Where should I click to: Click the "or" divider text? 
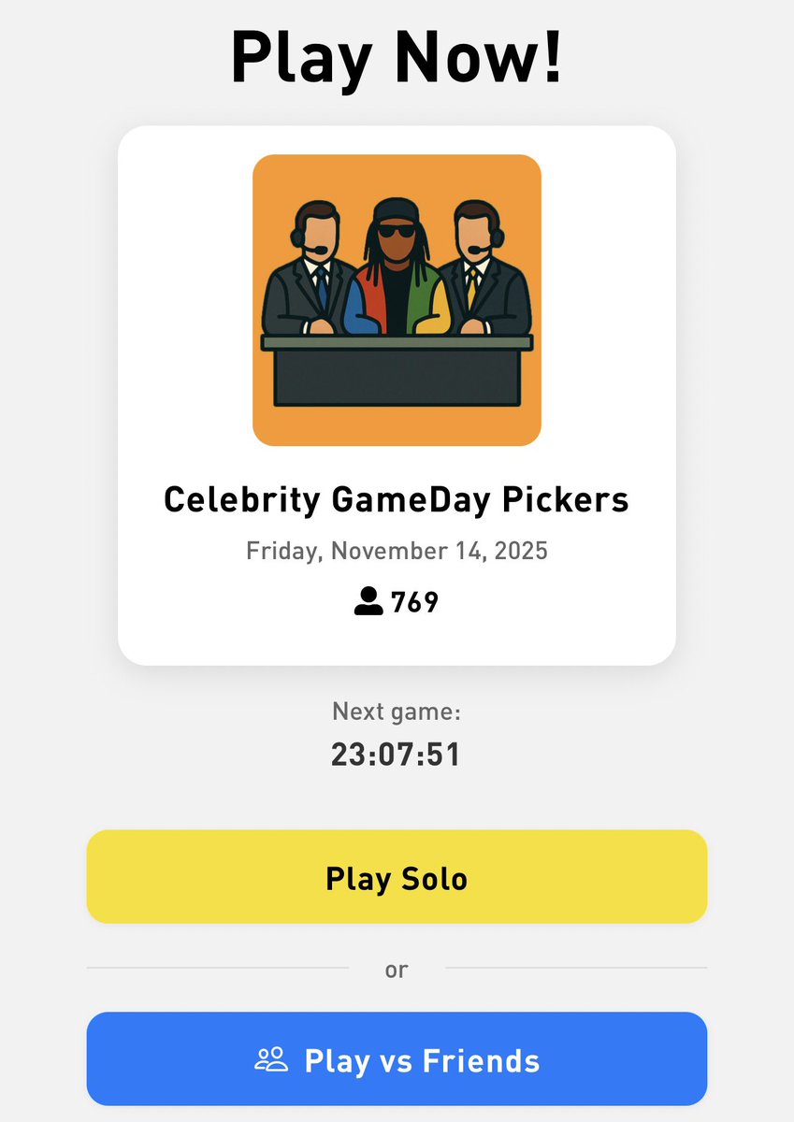[x=397, y=970]
